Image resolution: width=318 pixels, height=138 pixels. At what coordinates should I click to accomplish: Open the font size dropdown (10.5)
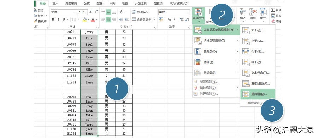(x=86, y=12)
